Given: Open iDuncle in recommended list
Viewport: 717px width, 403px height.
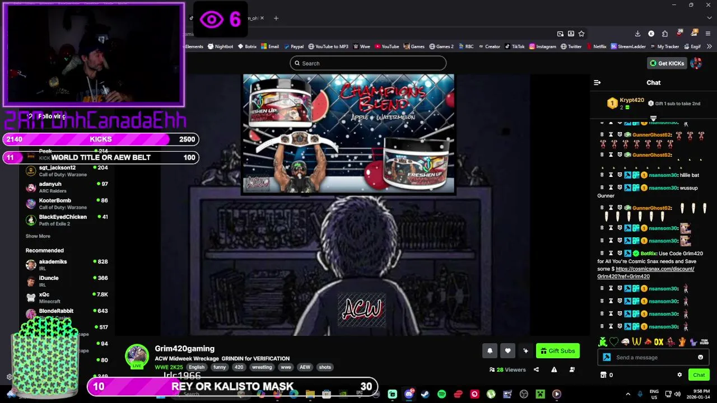Looking at the screenshot, I should [67, 281].
